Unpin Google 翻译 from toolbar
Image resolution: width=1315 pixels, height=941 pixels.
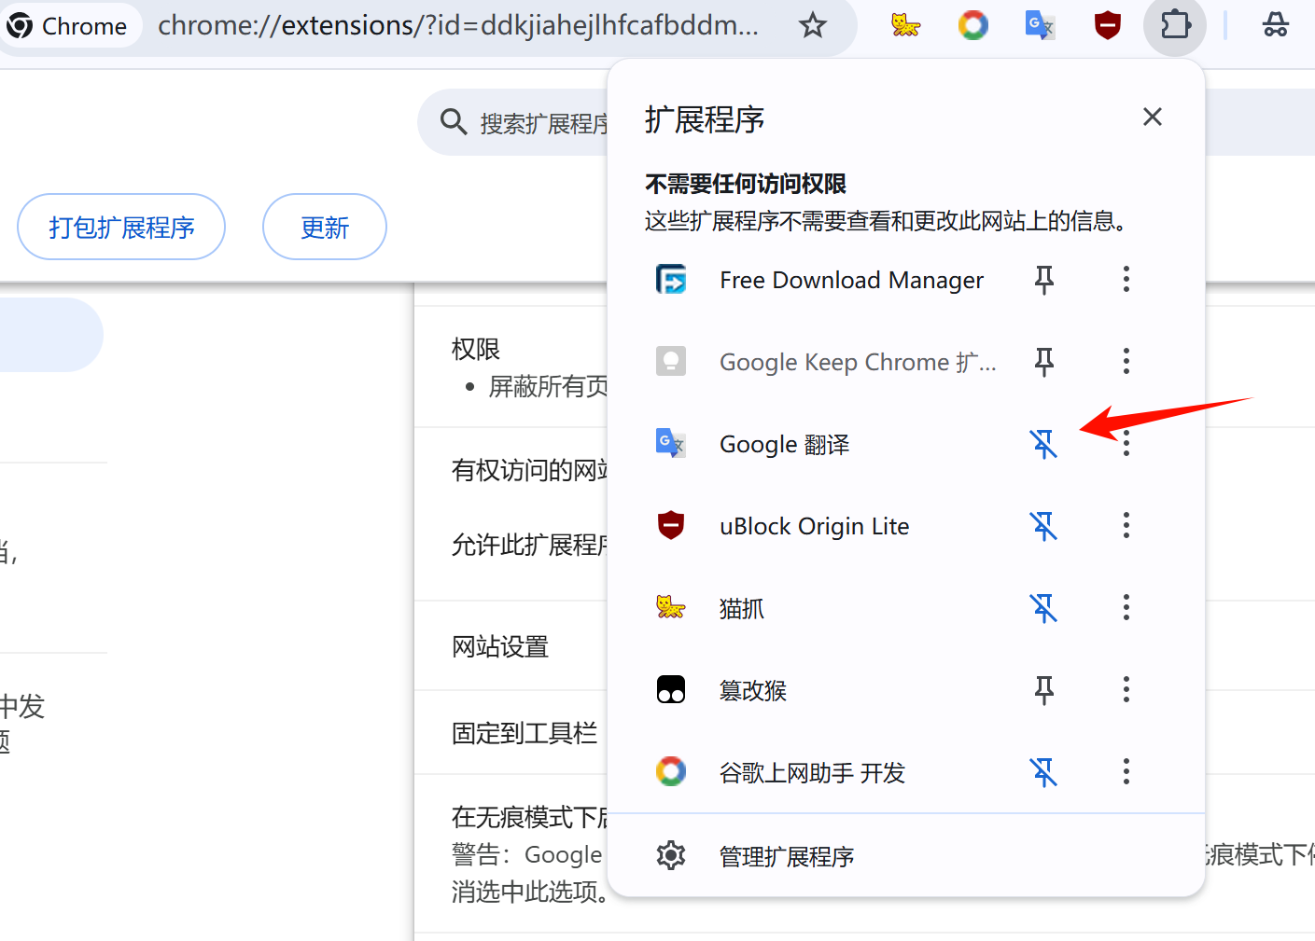pyautogui.click(x=1044, y=443)
